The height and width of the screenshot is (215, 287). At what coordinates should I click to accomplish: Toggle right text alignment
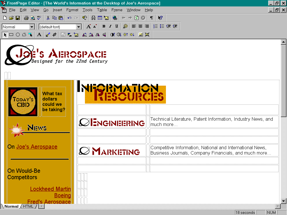[x=147, y=26]
